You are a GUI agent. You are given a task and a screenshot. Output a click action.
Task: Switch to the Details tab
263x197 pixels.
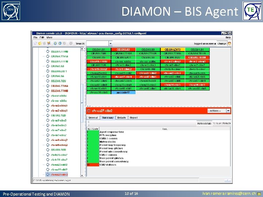click(122, 117)
